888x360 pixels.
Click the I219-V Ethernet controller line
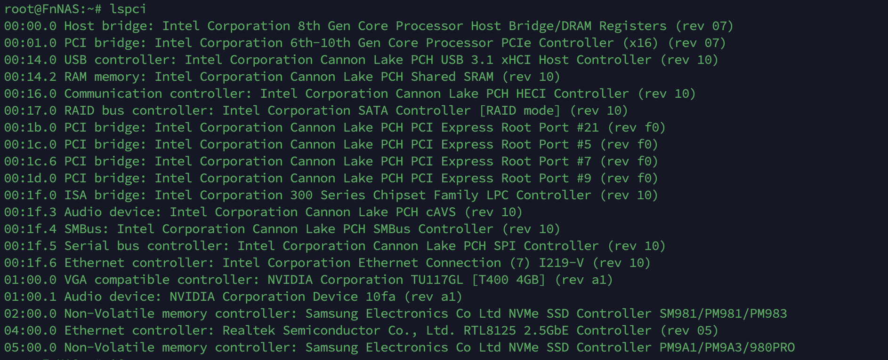327,263
